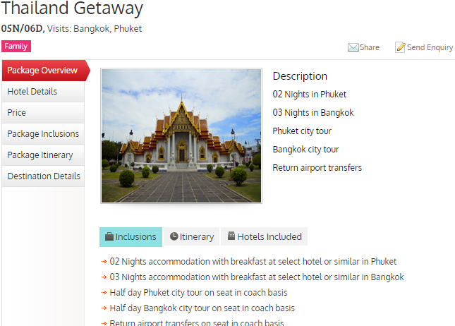This screenshot has height=326, width=455.
Task: Click the building icon on Hotels Included tab
Action: (x=231, y=236)
